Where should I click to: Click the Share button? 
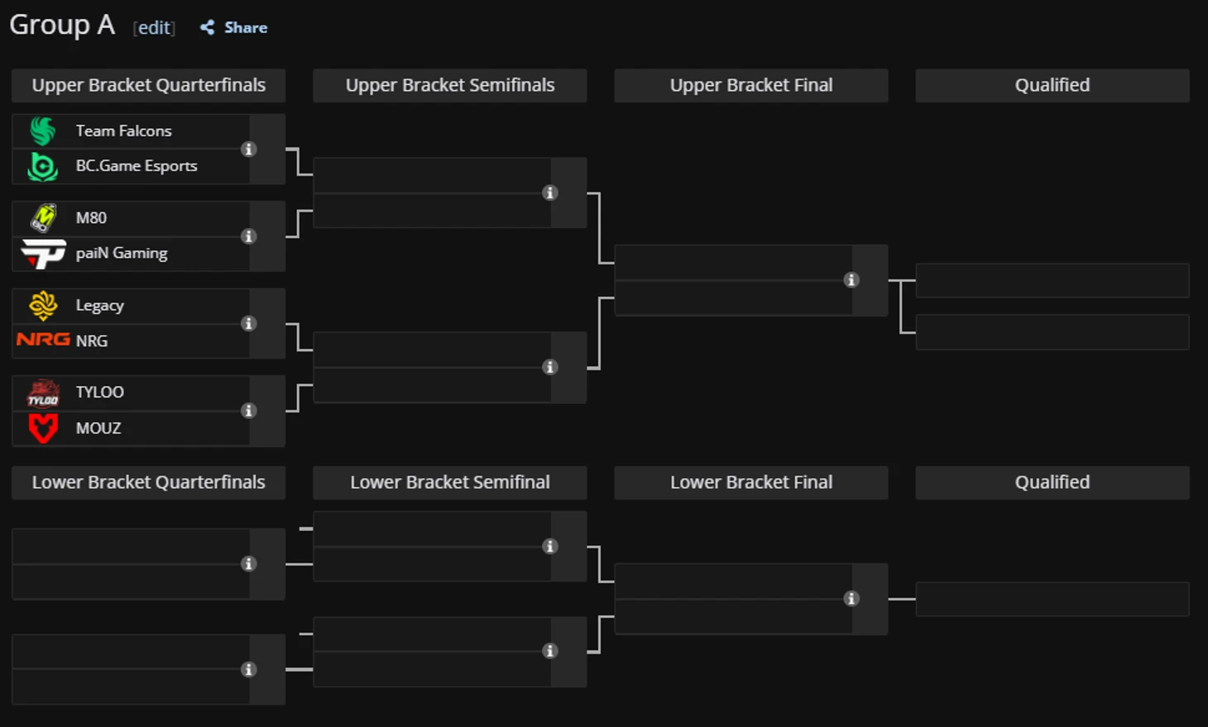pos(234,27)
